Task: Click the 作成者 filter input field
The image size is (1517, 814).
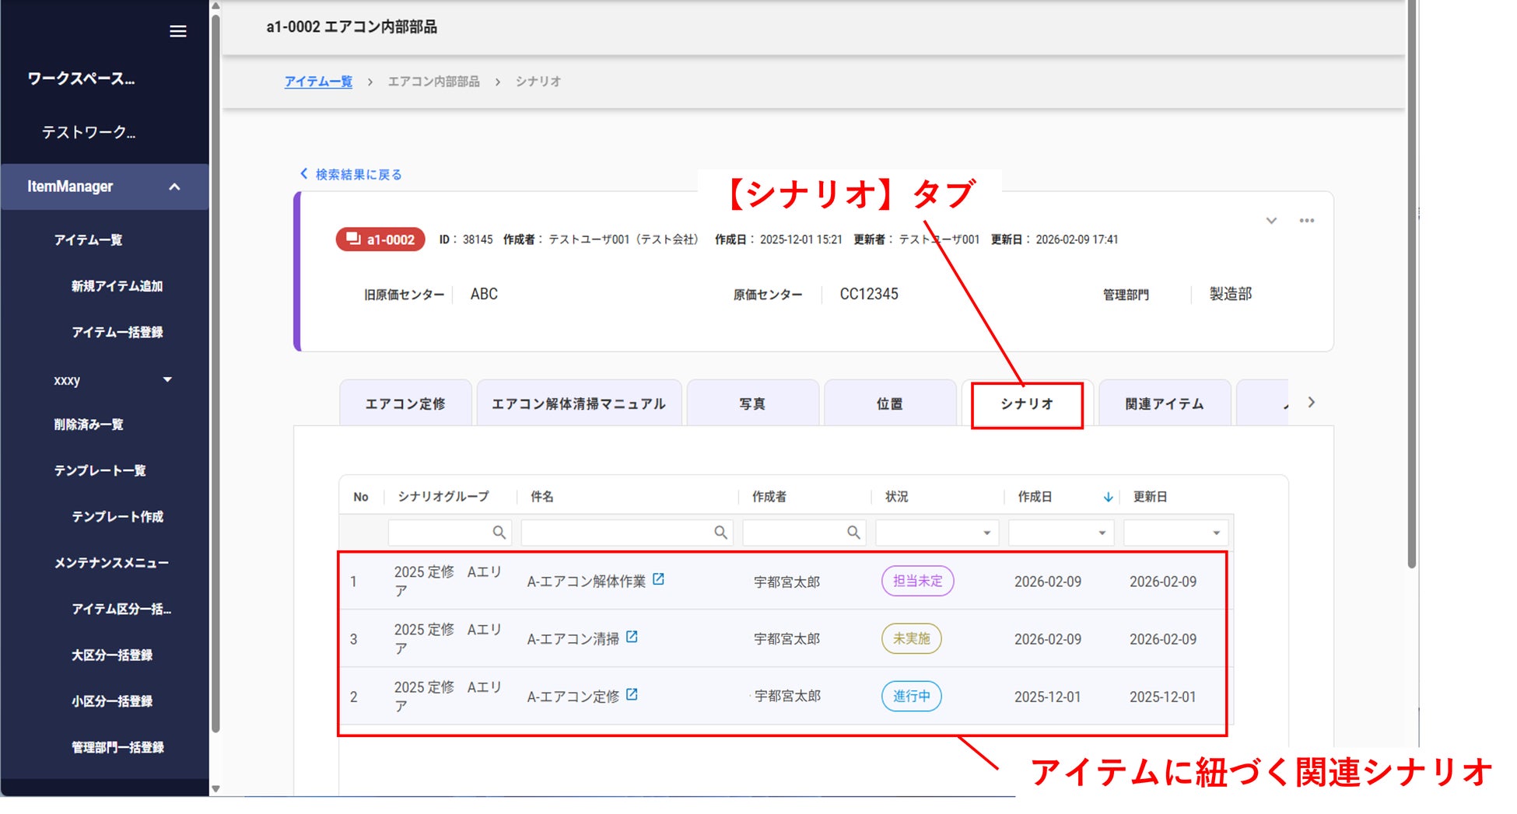Action: click(794, 533)
